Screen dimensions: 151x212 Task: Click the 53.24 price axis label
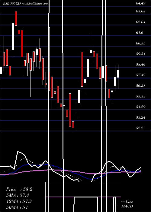pyautogui.click(x=140, y=118)
